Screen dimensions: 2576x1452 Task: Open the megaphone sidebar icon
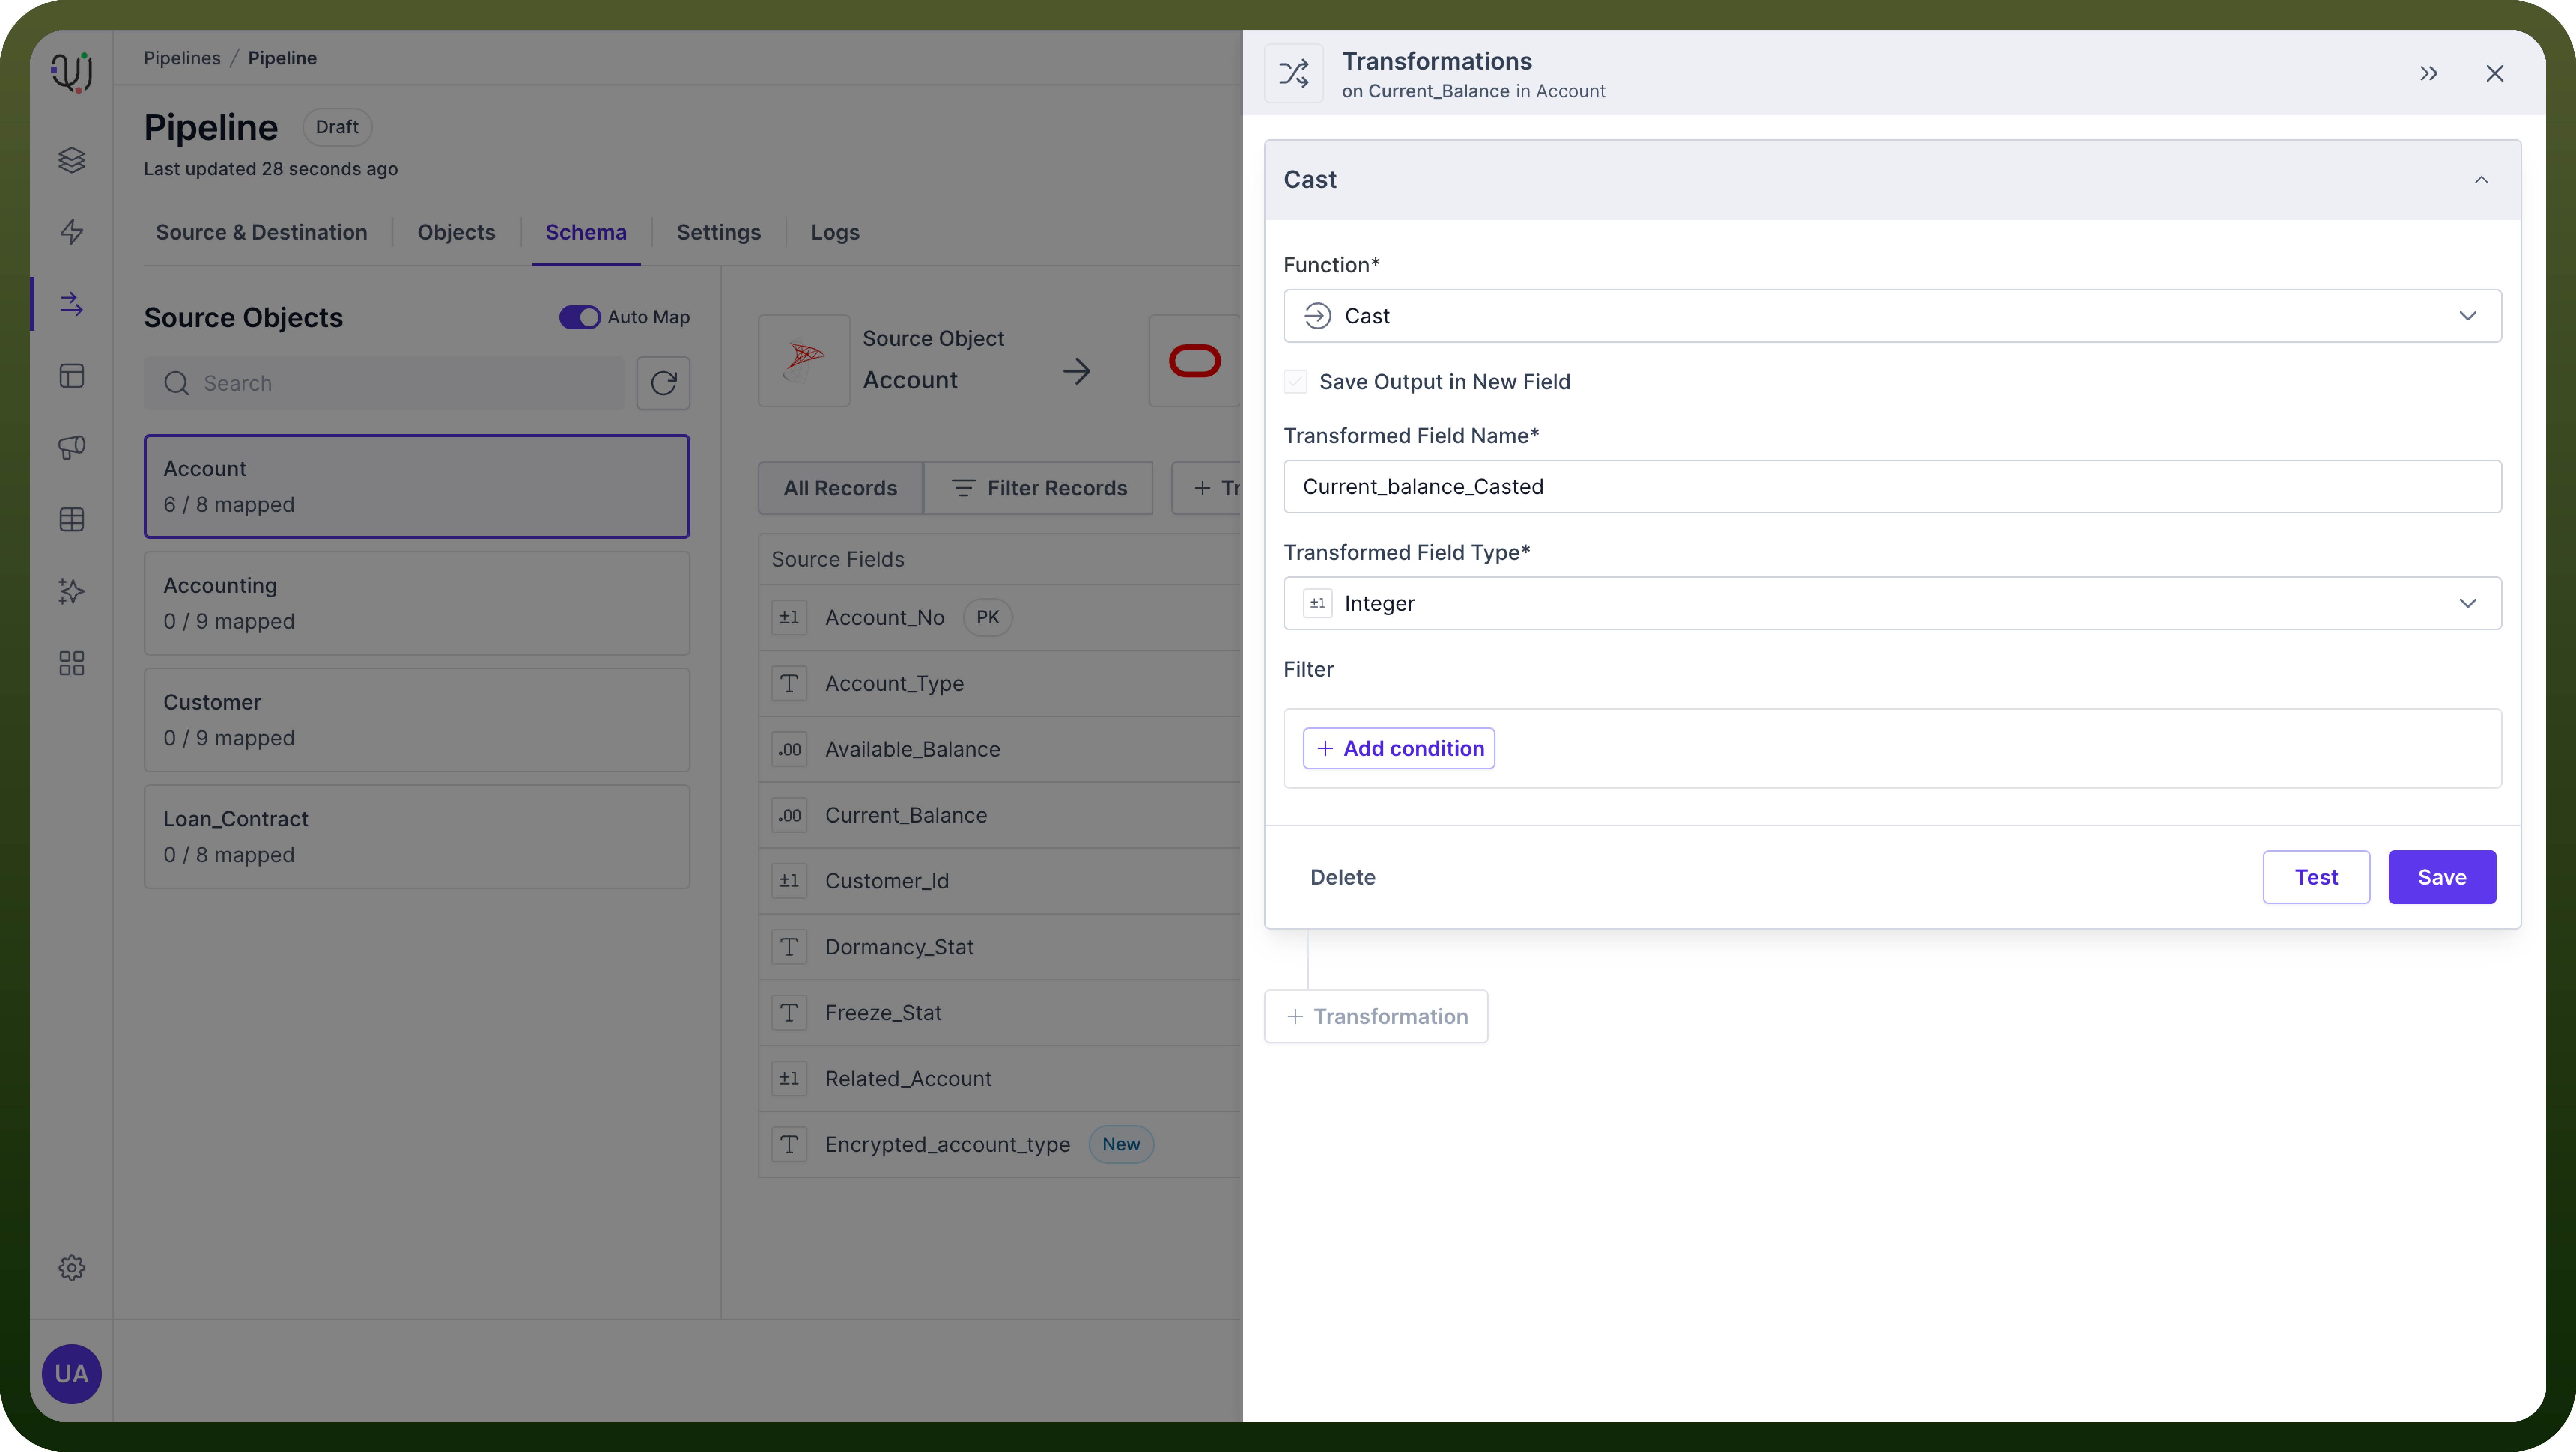click(x=71, y=447)
